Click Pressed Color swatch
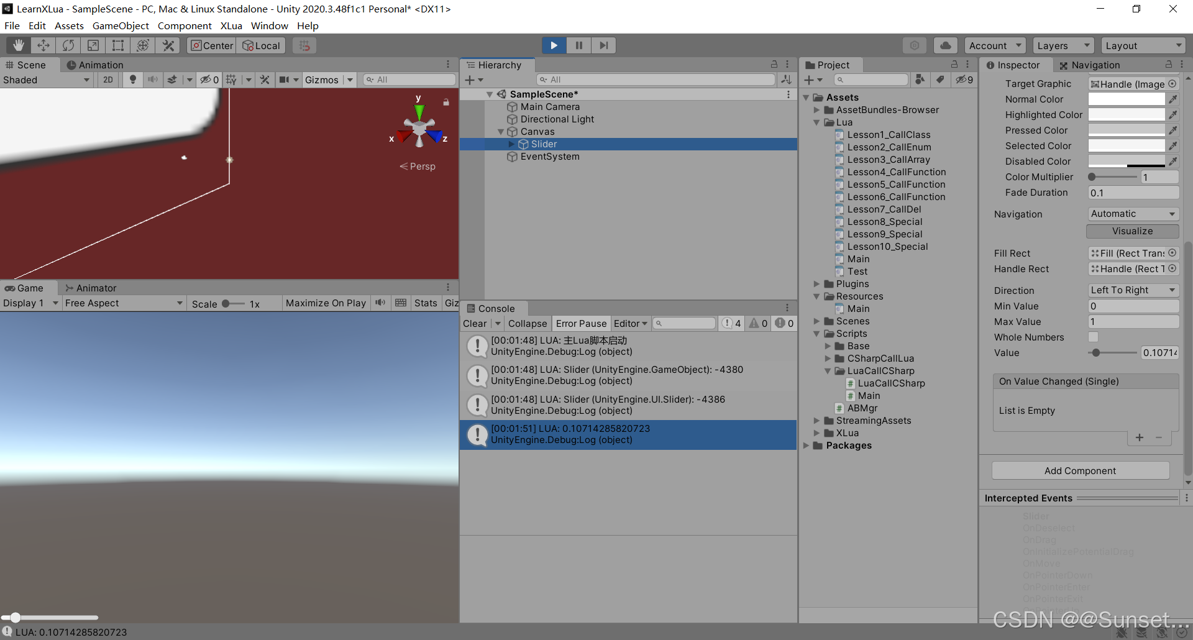 1127,130
